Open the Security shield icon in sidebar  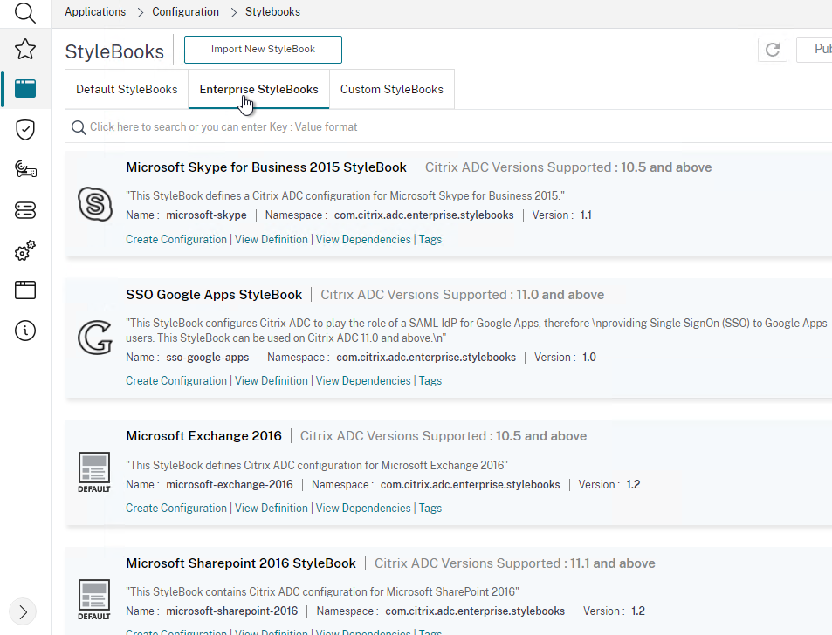tap(25, 129)
